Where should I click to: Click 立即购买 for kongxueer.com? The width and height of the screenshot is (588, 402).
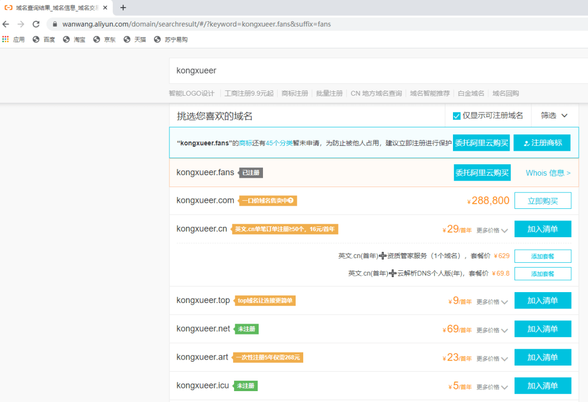543,201
